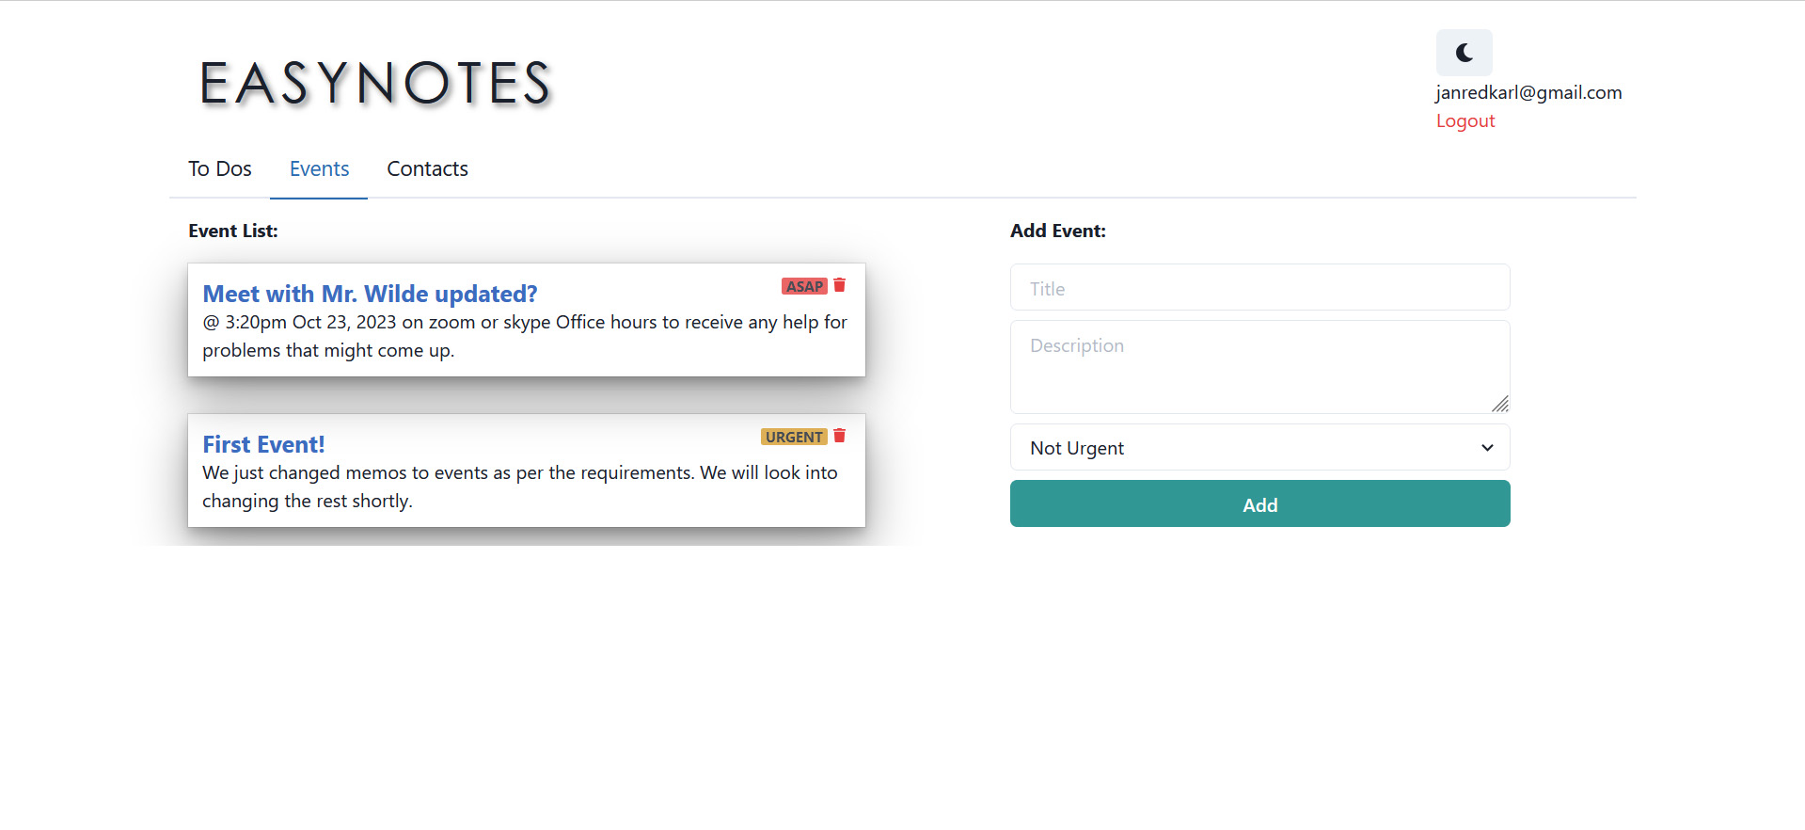Click into the Description text area

[1259, 366]
